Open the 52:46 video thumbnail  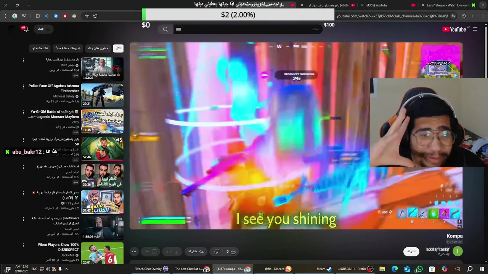pyautogui.click(x=102, y=148)
